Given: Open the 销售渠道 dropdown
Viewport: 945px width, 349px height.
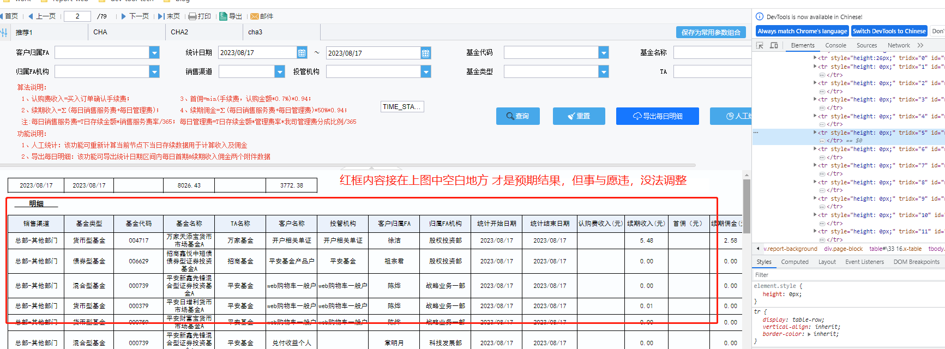Looking at the screenshot, I should 280,71.
